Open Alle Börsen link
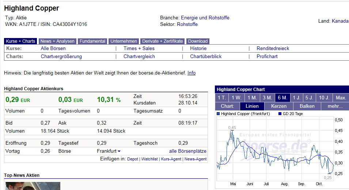 coord(53,49)
